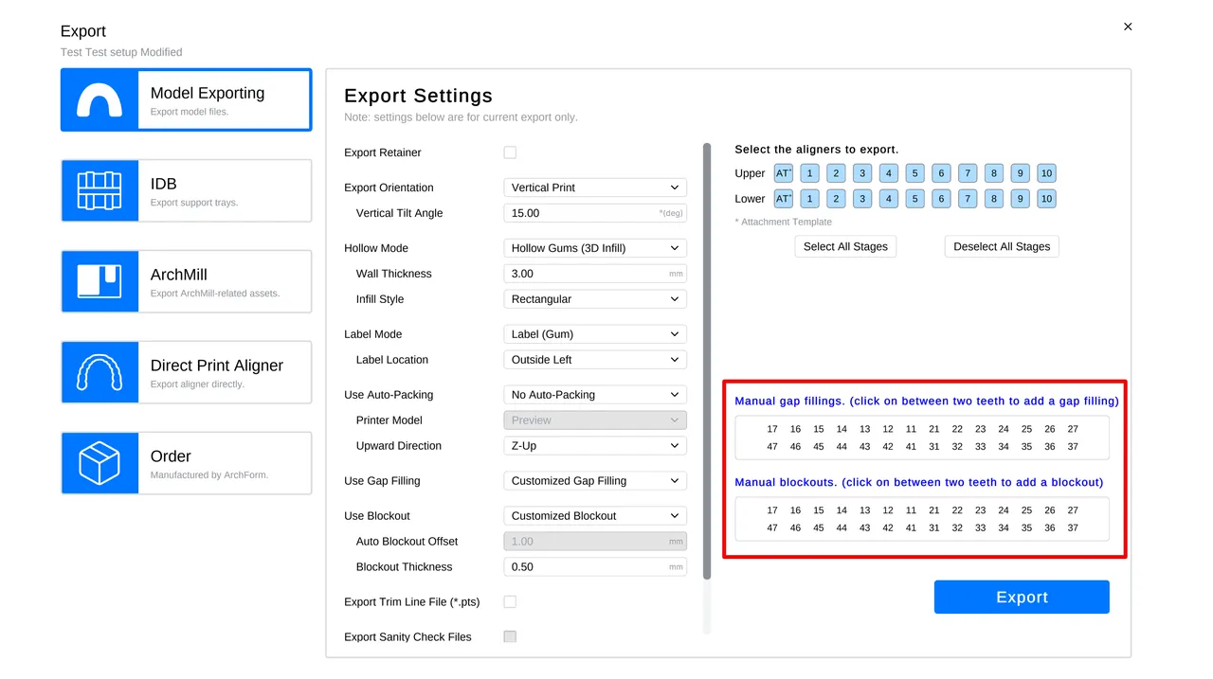Click Deselect All Stages button
The image size is (1213, 679).
pyautogui.click(x=1002, y=246)
